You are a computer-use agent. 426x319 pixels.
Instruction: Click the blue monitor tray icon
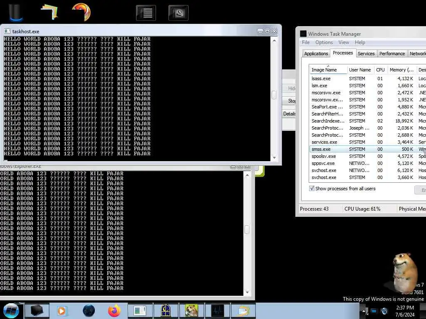tap(374, 311)
